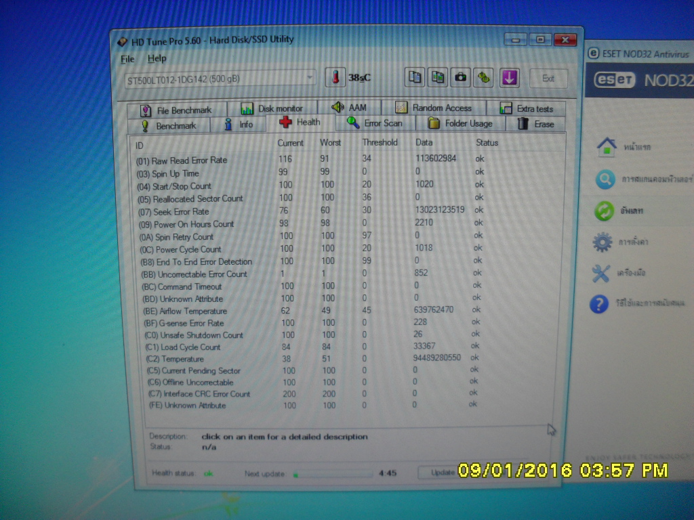Screen dimensions: 694x520
Task: Open the drive selection dropdown ST500LT012
Action: point(220,80)
